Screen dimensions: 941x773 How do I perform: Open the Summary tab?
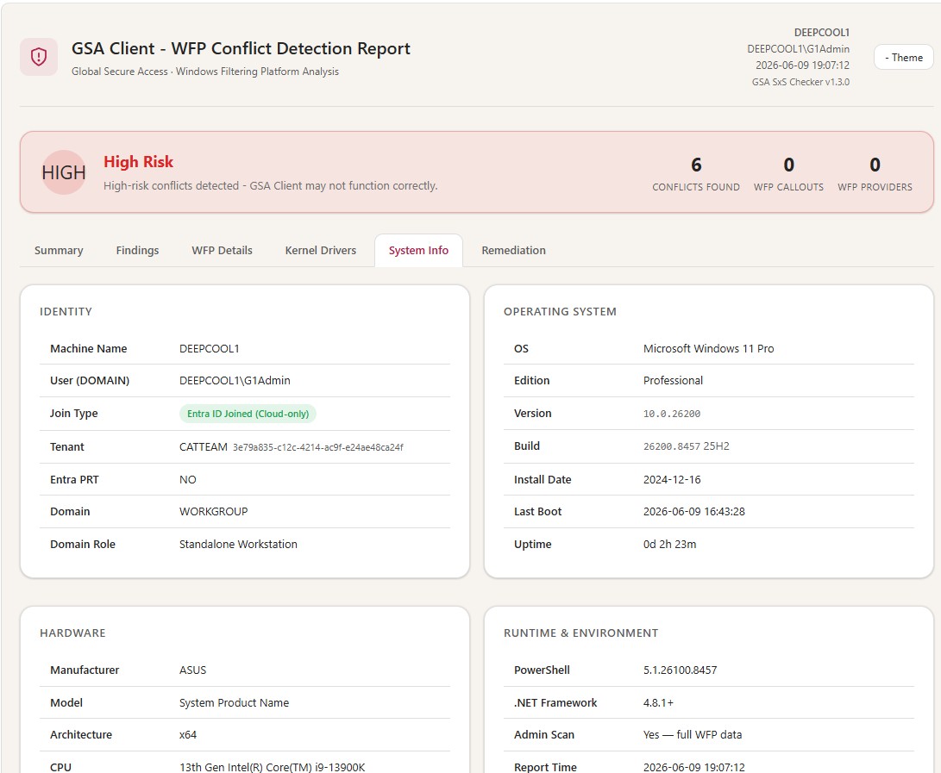(x=59, y=250)
